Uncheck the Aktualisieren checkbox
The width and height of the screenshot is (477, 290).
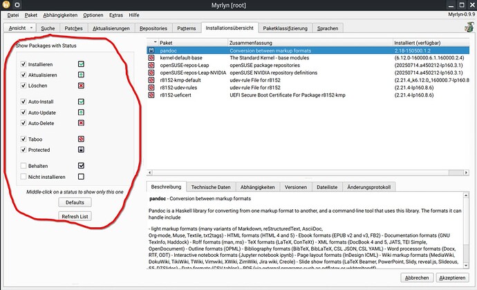[x=24, y=75]
